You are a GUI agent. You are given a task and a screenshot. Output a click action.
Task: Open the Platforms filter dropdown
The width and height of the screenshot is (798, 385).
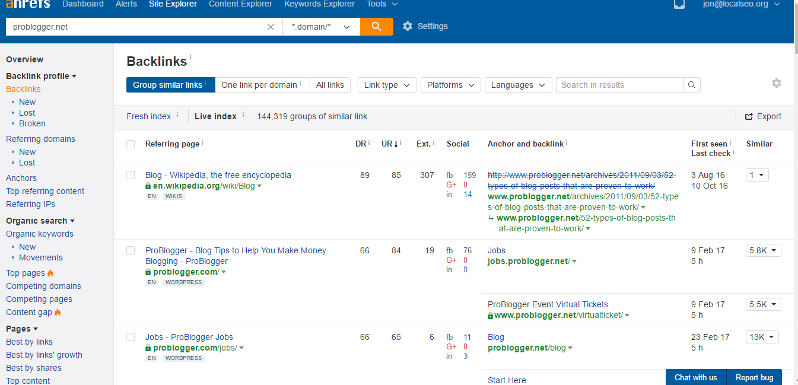point(451,85)
